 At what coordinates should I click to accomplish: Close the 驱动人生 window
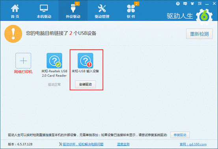click(214, 4)
